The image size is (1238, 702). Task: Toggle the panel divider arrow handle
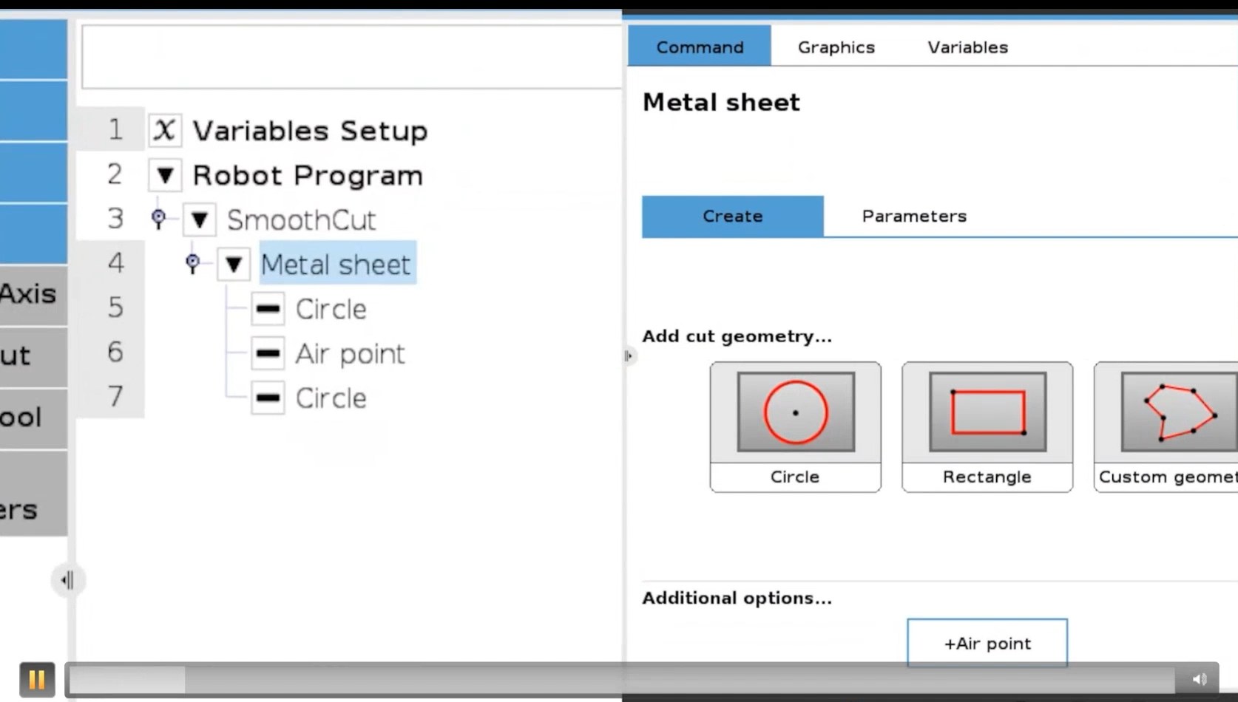tap(629, 356)
